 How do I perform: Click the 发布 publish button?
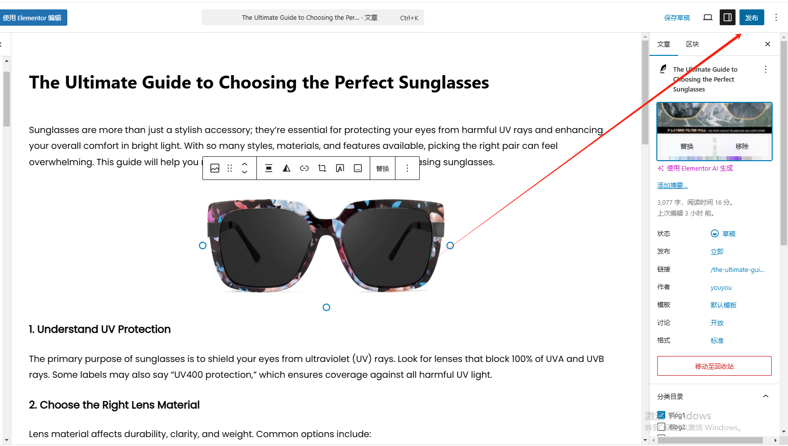(751, 17)
